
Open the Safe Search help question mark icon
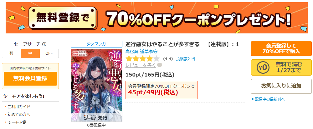click(44, 44)
